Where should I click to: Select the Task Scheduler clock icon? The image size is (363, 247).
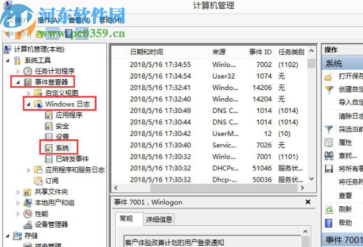(28, 71)
